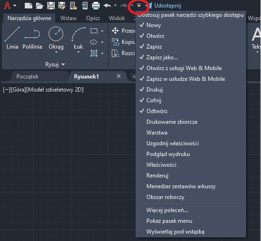Click the Rozciągnij stretch tool icon
The height and width of the screenshot is (241, 261).
coord(115,53)
